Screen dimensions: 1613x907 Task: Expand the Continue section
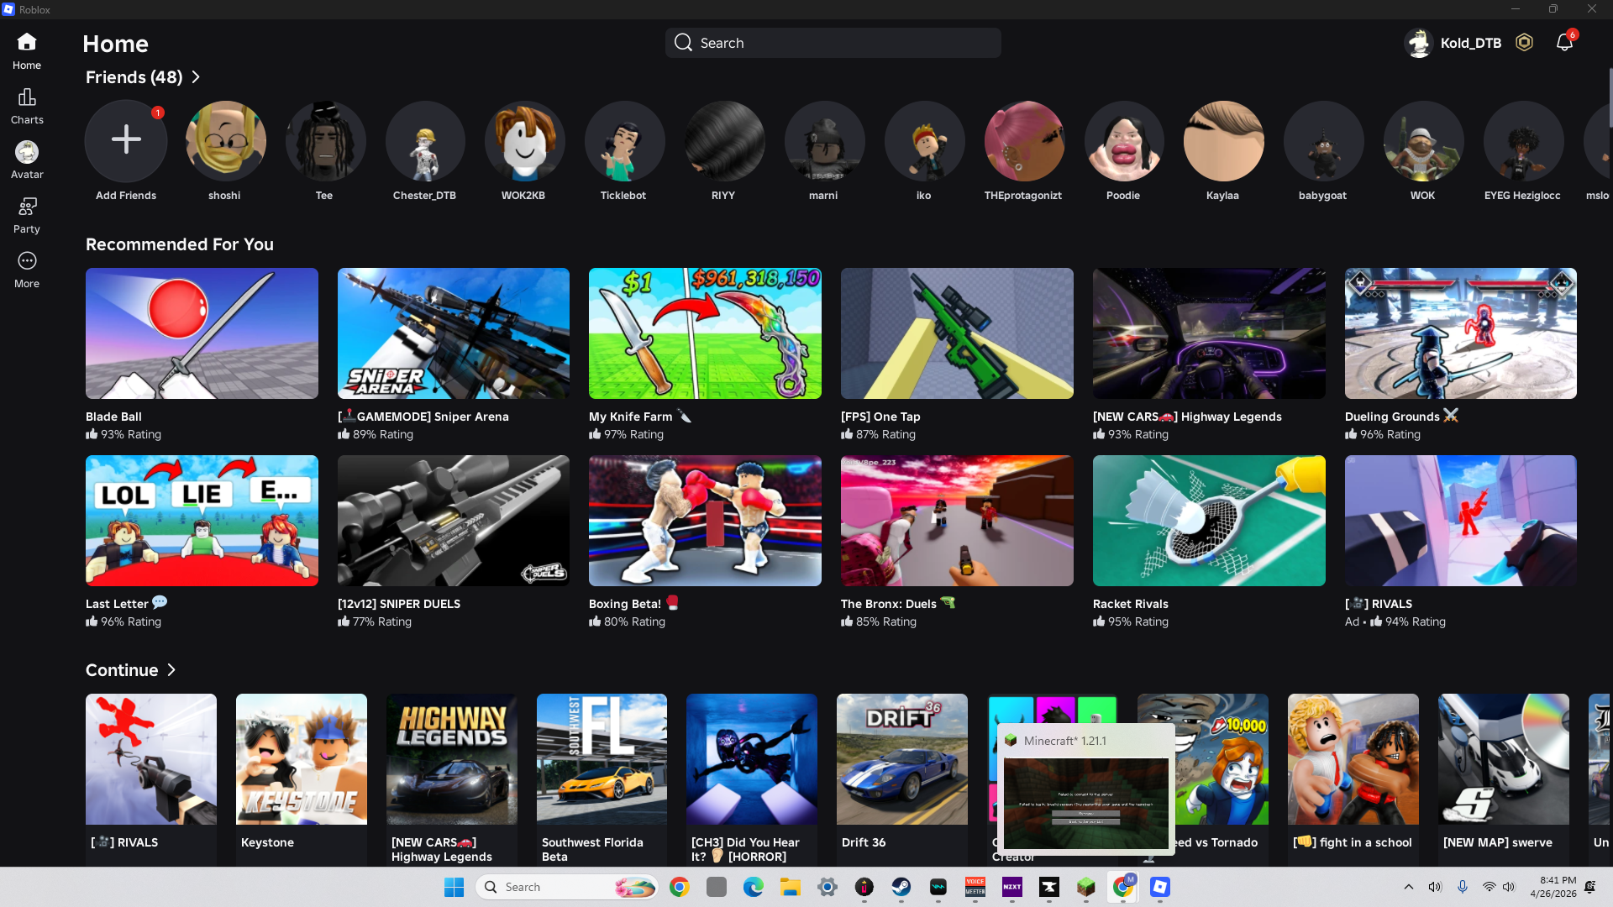[x=130, y=670]
